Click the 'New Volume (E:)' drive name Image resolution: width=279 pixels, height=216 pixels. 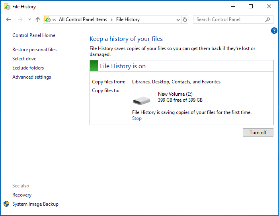175,94
